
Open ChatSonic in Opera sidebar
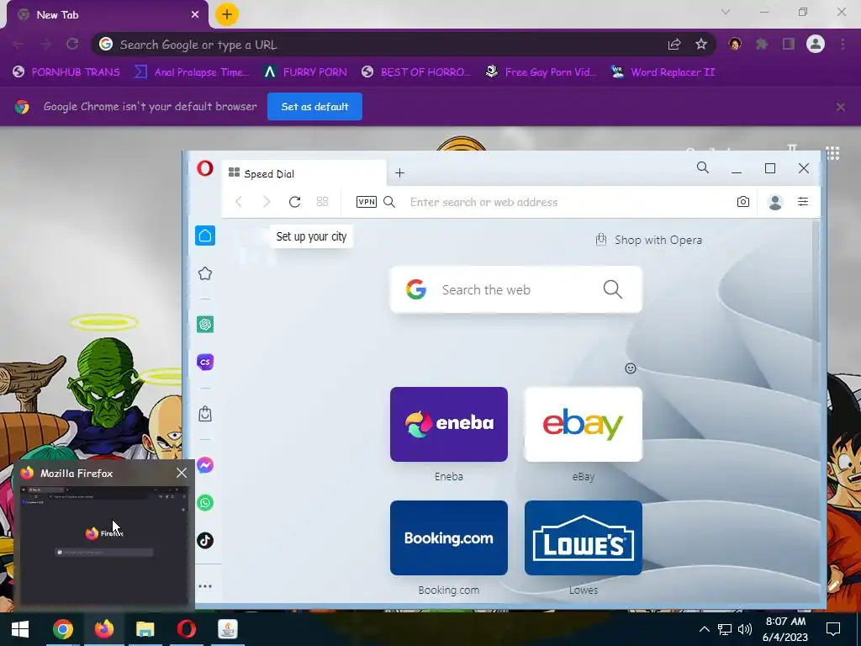[x=205, y=362]
